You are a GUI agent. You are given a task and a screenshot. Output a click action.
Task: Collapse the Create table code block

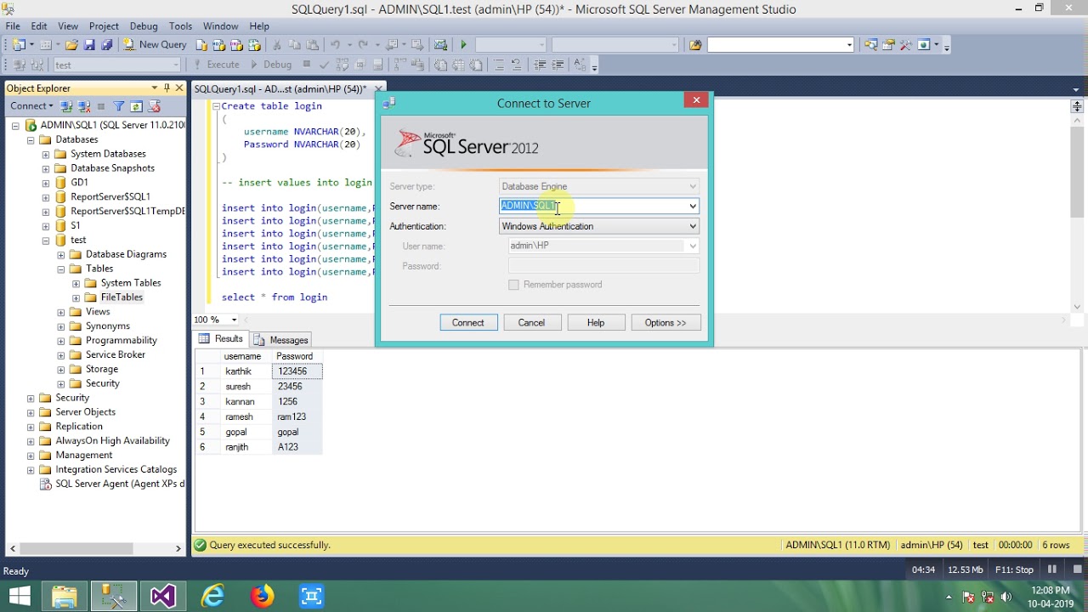(x=216, y=106)
